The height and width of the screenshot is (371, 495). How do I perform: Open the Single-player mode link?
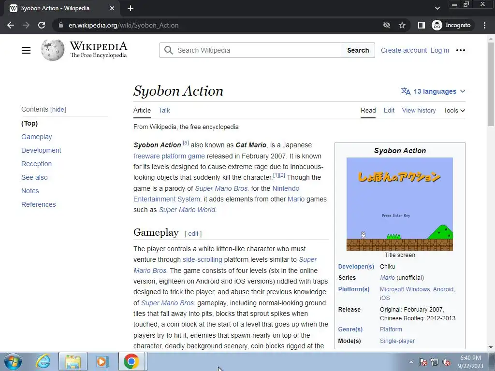tap(397, 341)
